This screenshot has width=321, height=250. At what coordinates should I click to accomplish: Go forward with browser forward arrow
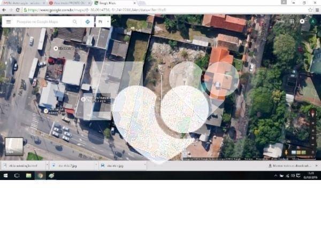click(x=11, y=10)
